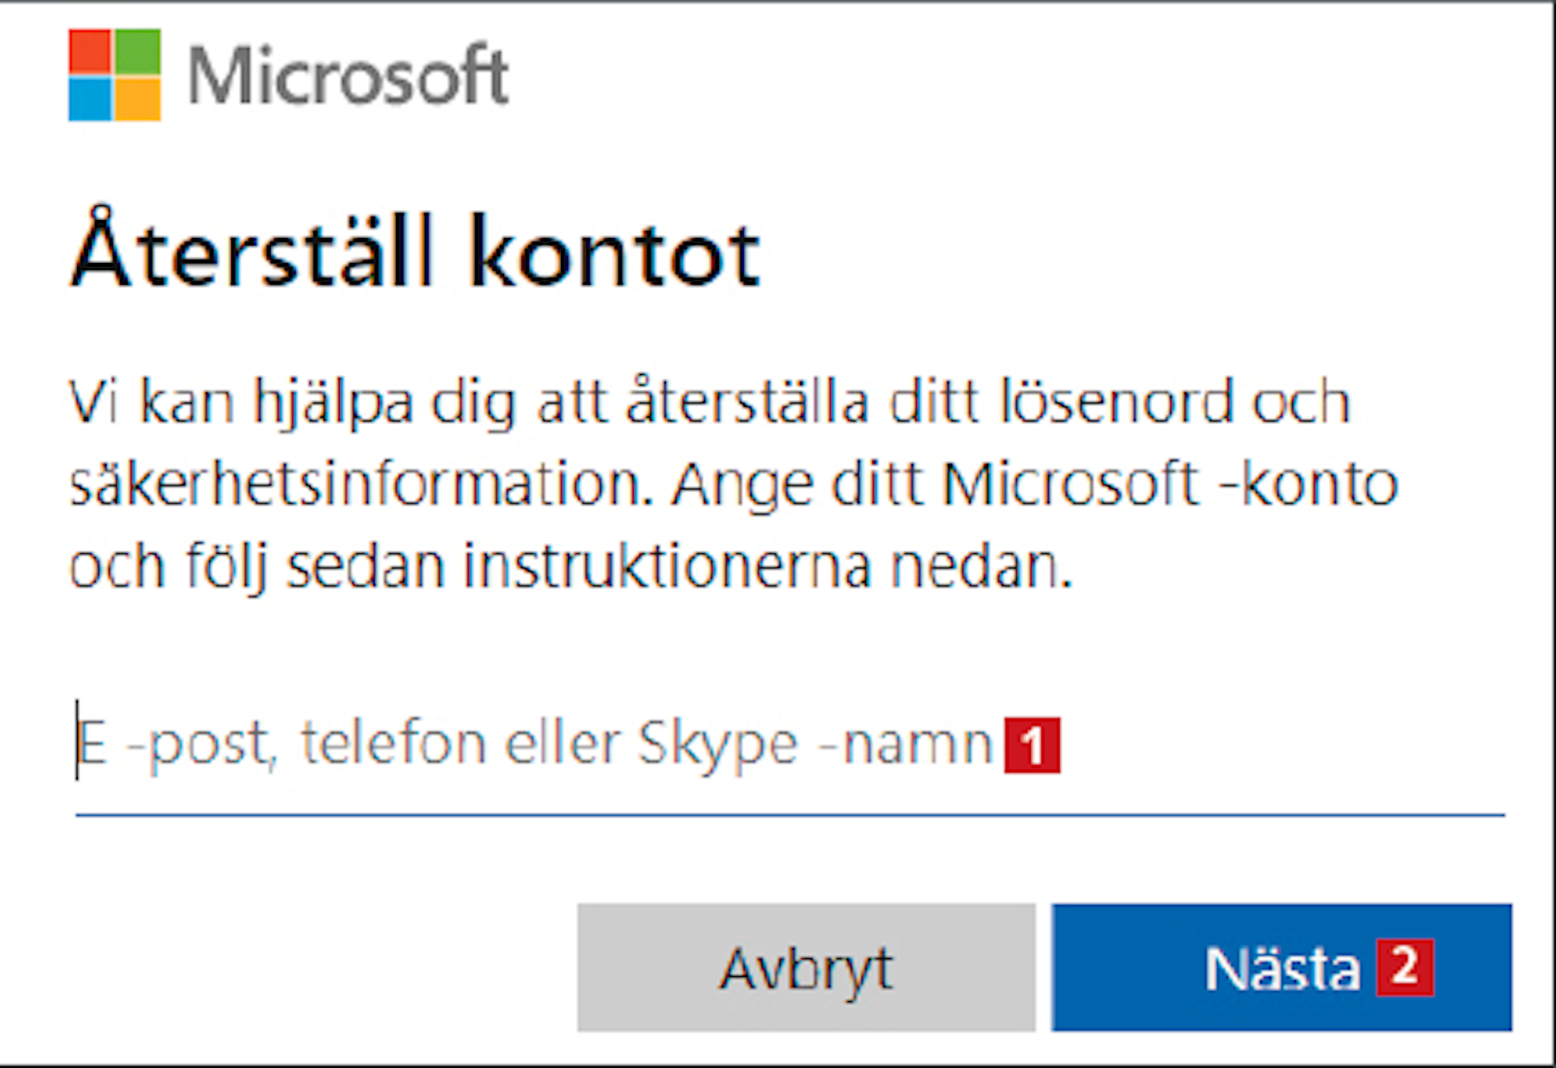
Task: Click the blue underline of the input field
Action: [790, 815]
